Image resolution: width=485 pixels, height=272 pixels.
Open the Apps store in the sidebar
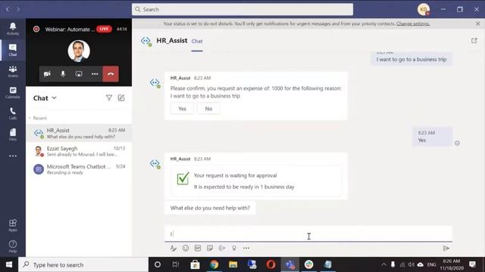[13, 225]
